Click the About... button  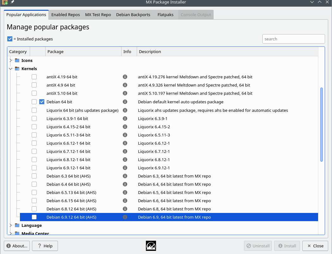tap(17, 246)
